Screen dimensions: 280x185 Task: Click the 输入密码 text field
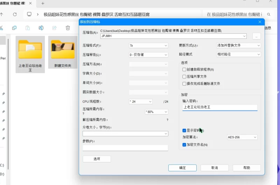pyautogui.click(x=220, y=108)
